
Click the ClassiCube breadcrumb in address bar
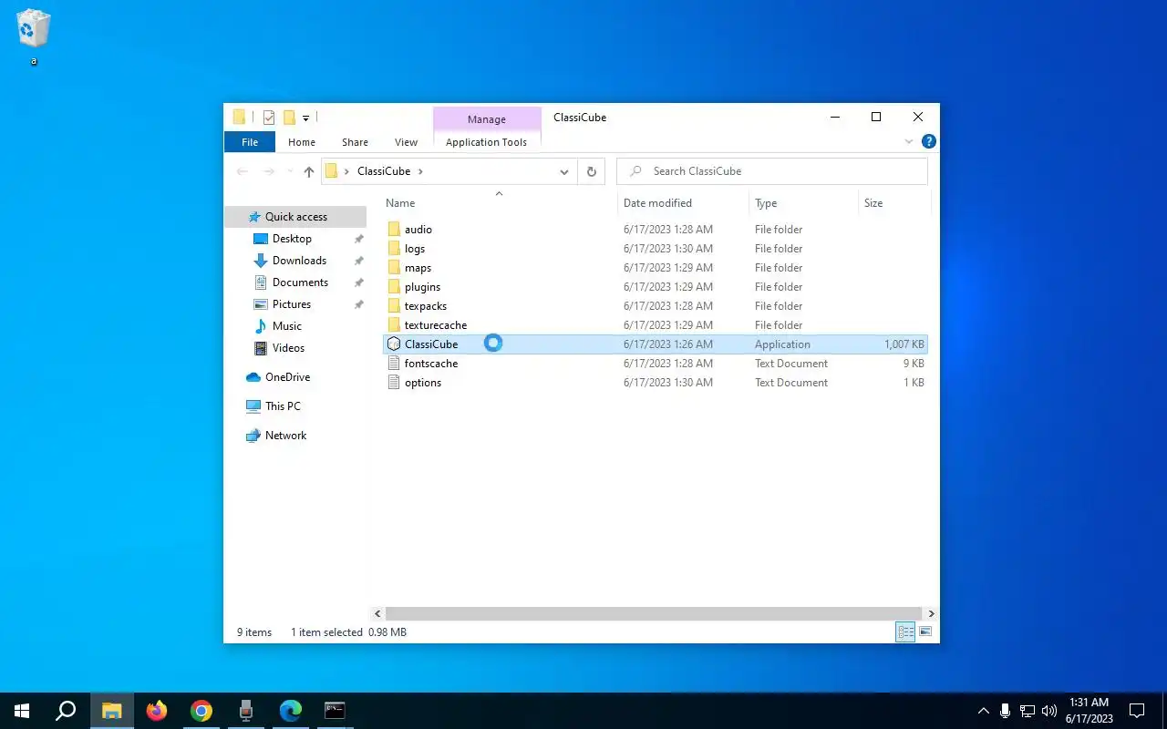tap(384, 171)
